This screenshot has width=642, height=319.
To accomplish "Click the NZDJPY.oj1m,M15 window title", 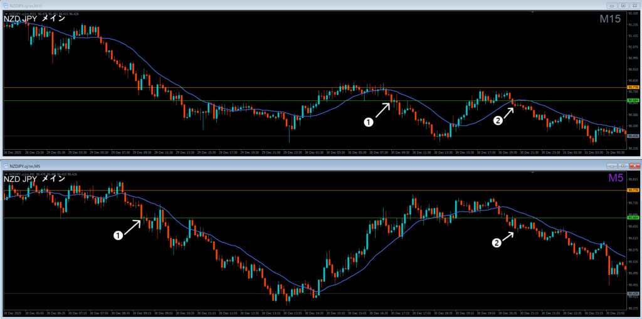I will [26, 6].
